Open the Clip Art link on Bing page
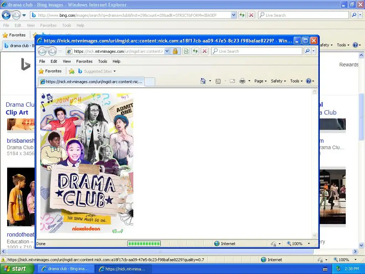Viewport: 365px width, 274px height. [x=17, y=112]
